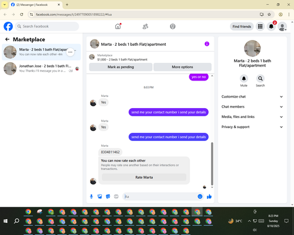Open the Facebook logo home link
Screen dimensions: 294x235
tap(8, 26)
